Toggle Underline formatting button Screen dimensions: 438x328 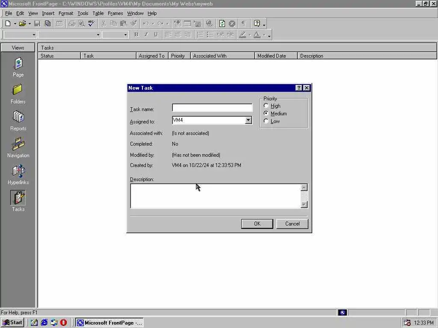(156, 35)
